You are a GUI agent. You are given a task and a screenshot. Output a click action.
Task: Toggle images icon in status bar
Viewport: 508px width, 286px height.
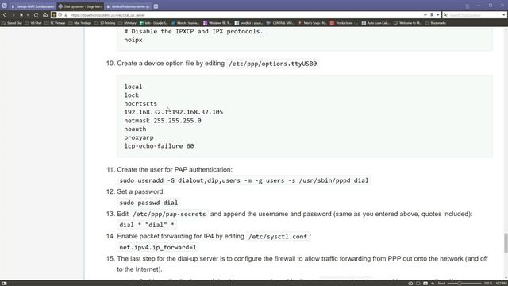click(425, 284)
